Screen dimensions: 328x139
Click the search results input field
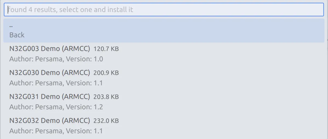(x=163, y=10)
